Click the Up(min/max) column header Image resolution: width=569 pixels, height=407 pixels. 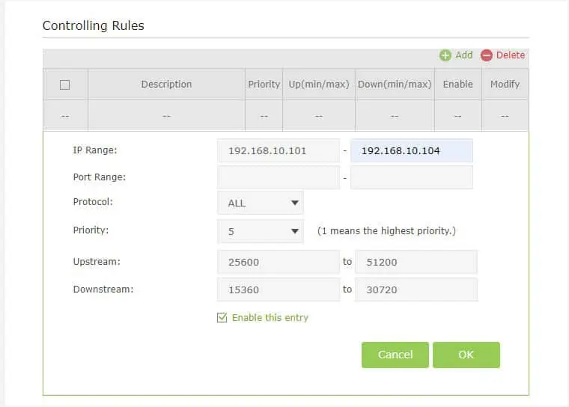click(x=319, y=85)
